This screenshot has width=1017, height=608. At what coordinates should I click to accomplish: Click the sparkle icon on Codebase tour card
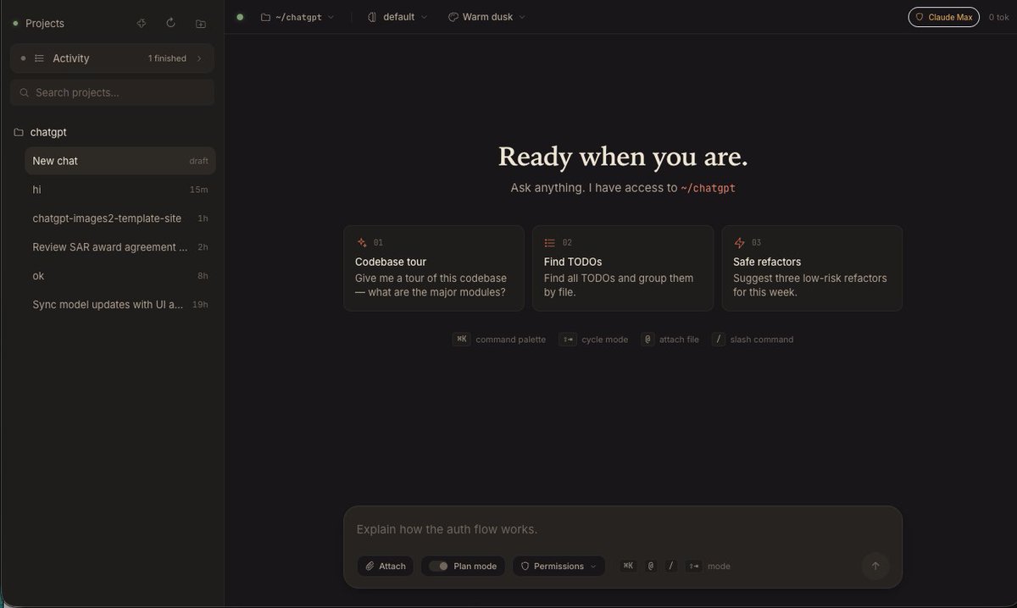(362, 242)
